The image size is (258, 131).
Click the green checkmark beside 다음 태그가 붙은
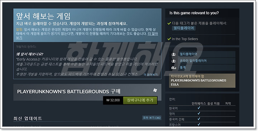pos(169,23)
